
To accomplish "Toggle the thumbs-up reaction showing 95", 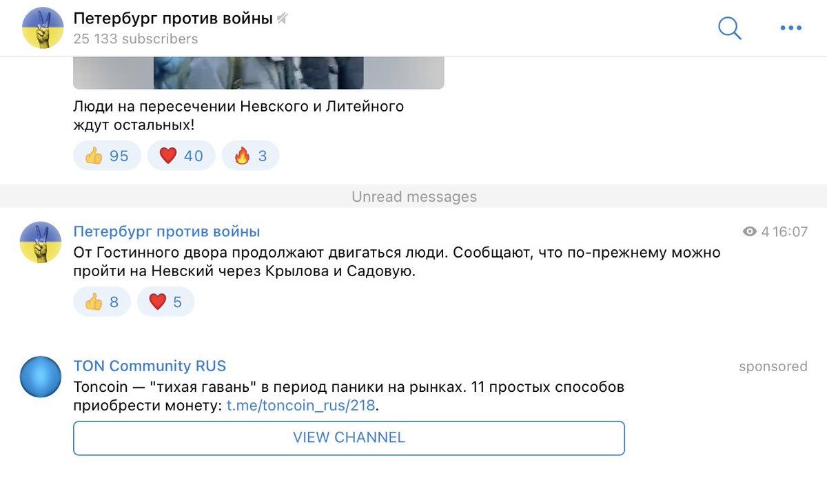I will click(107, 155).
